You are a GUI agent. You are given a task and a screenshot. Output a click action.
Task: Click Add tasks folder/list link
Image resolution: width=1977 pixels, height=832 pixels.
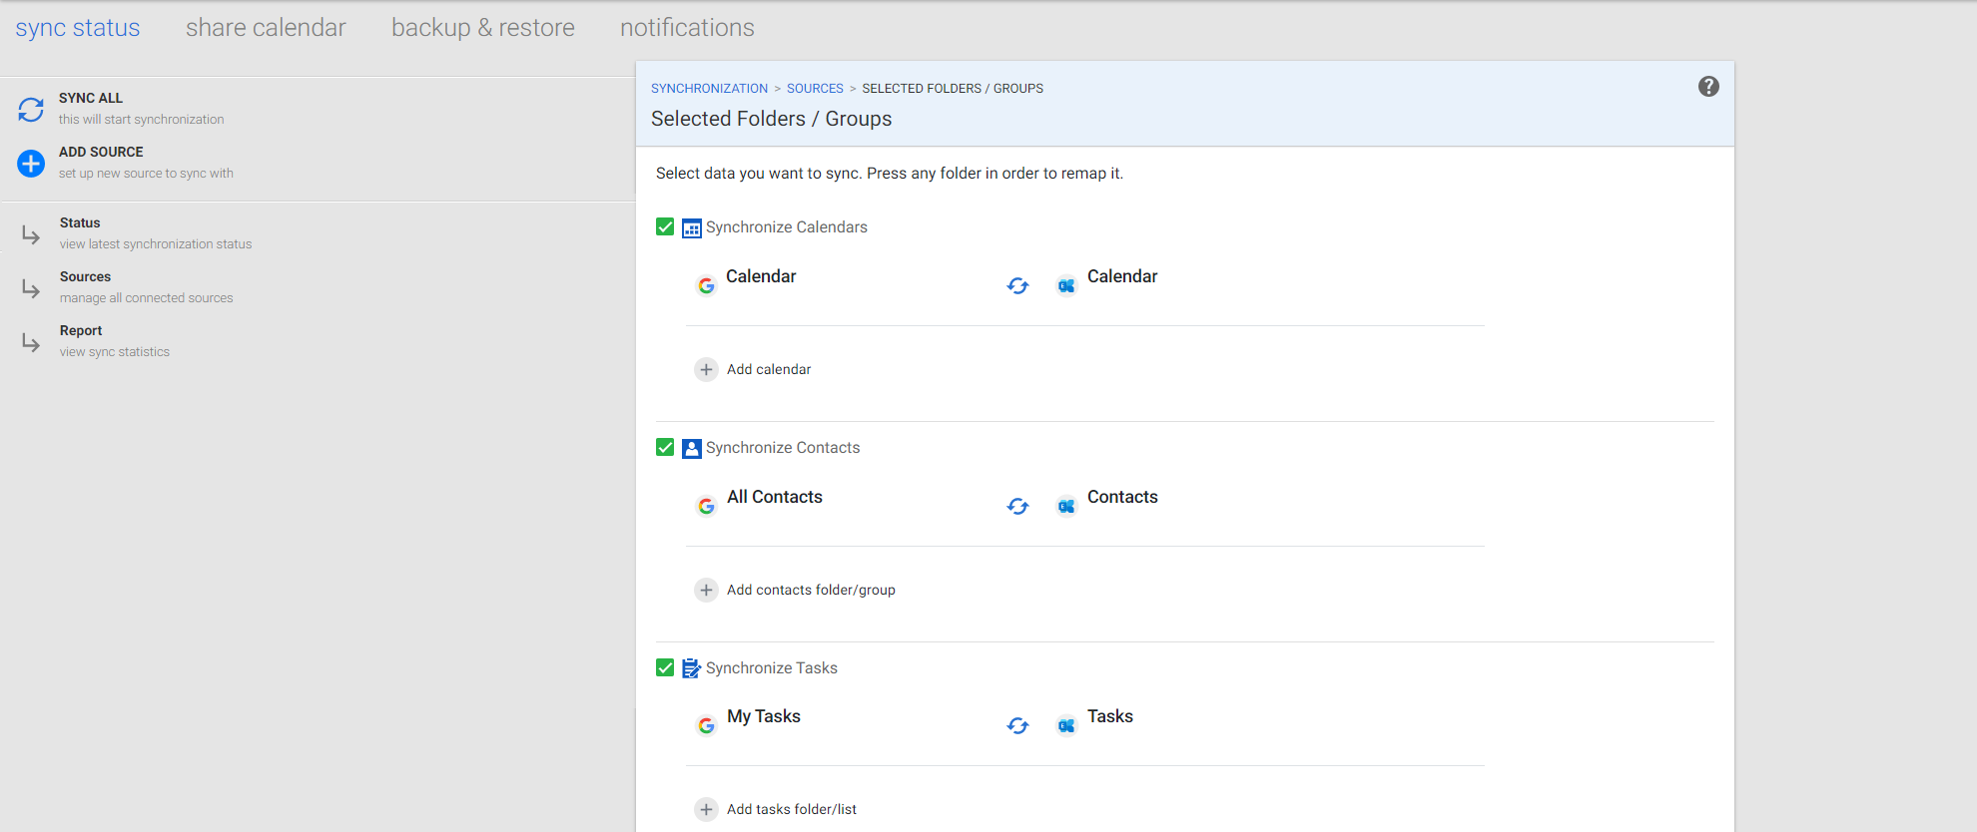pyautogui.click(x=792, y=810)
